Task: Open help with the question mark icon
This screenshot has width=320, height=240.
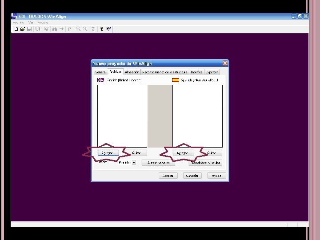Action: (102, 29)
